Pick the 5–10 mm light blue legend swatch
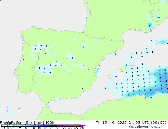 pos(29,126)
